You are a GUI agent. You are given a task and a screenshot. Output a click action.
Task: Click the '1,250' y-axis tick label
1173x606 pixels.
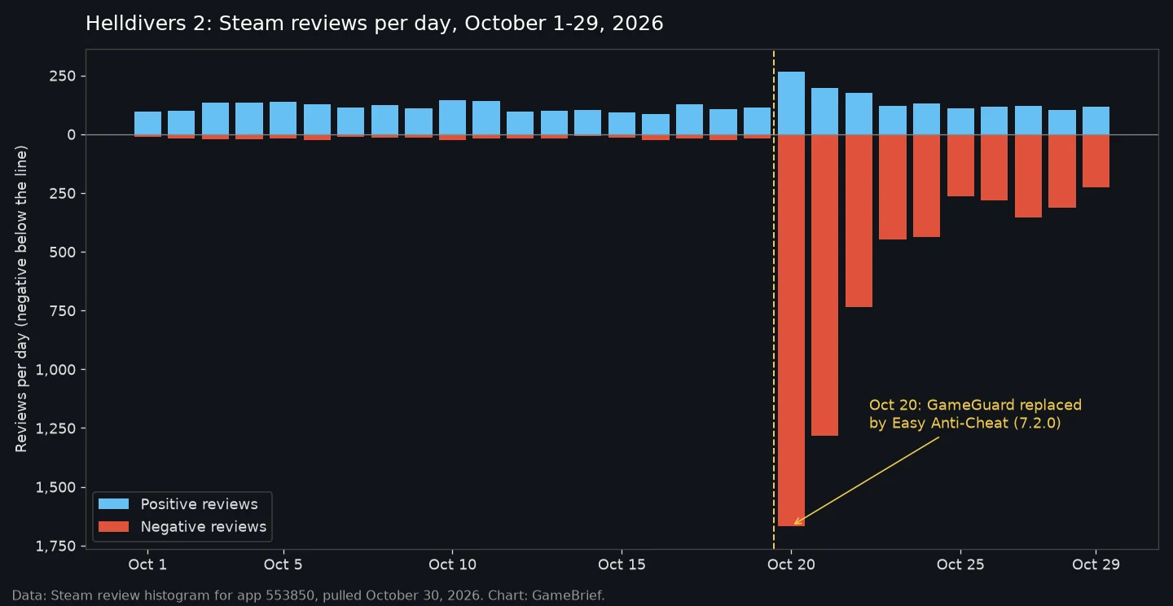[x=56, y=428]
